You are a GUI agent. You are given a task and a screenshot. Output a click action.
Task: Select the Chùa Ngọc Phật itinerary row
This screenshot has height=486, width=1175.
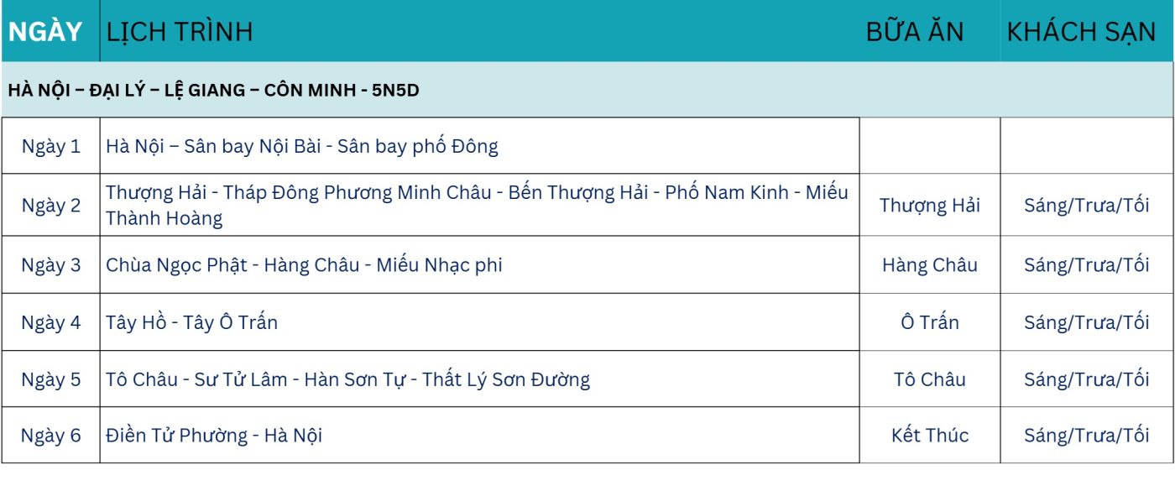[479, 264]
